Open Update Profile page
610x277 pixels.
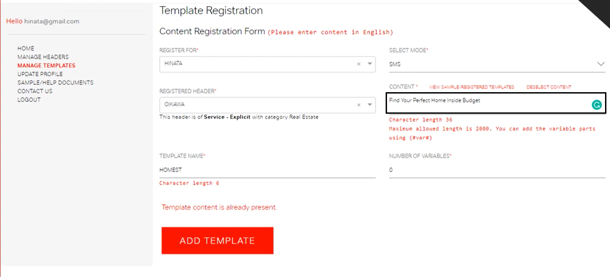[x=40, y=74]
